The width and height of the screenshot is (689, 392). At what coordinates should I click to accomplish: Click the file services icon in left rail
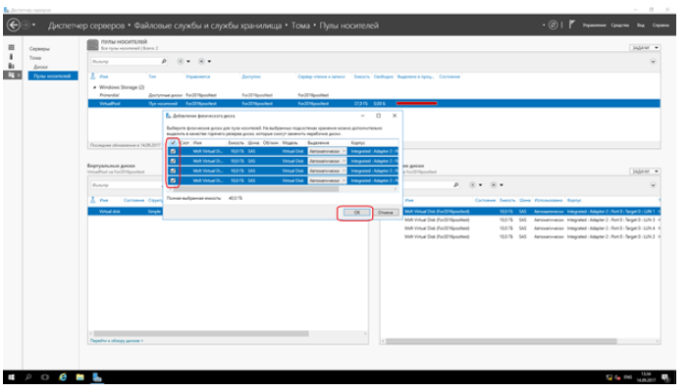(12, 75)
